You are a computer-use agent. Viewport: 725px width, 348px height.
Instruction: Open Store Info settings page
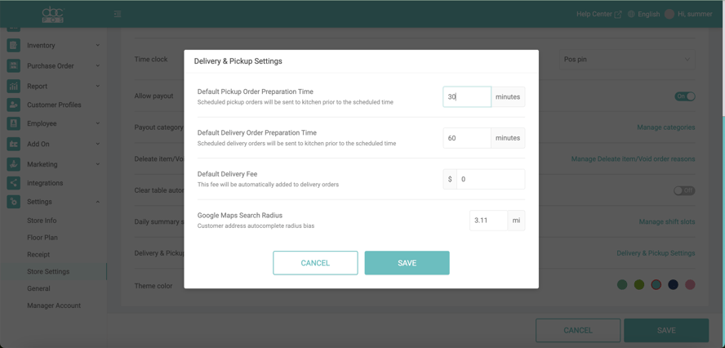click(42, 221)
